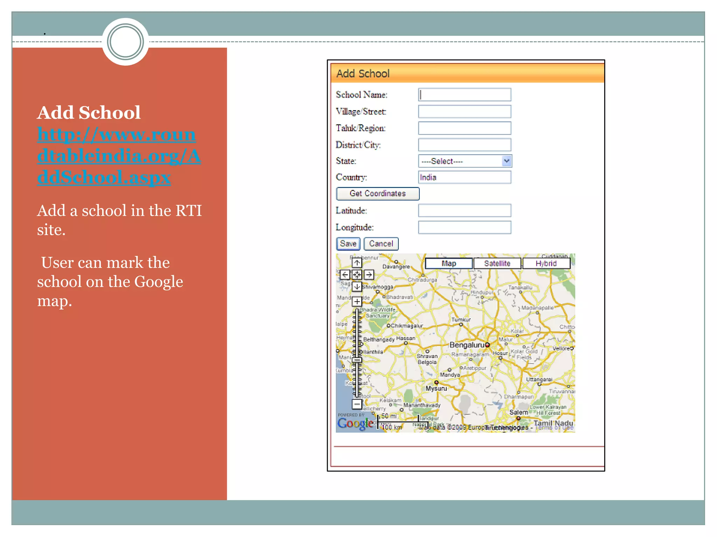
Task: Zoom in using the plus icon
Action: click(357, 301)
